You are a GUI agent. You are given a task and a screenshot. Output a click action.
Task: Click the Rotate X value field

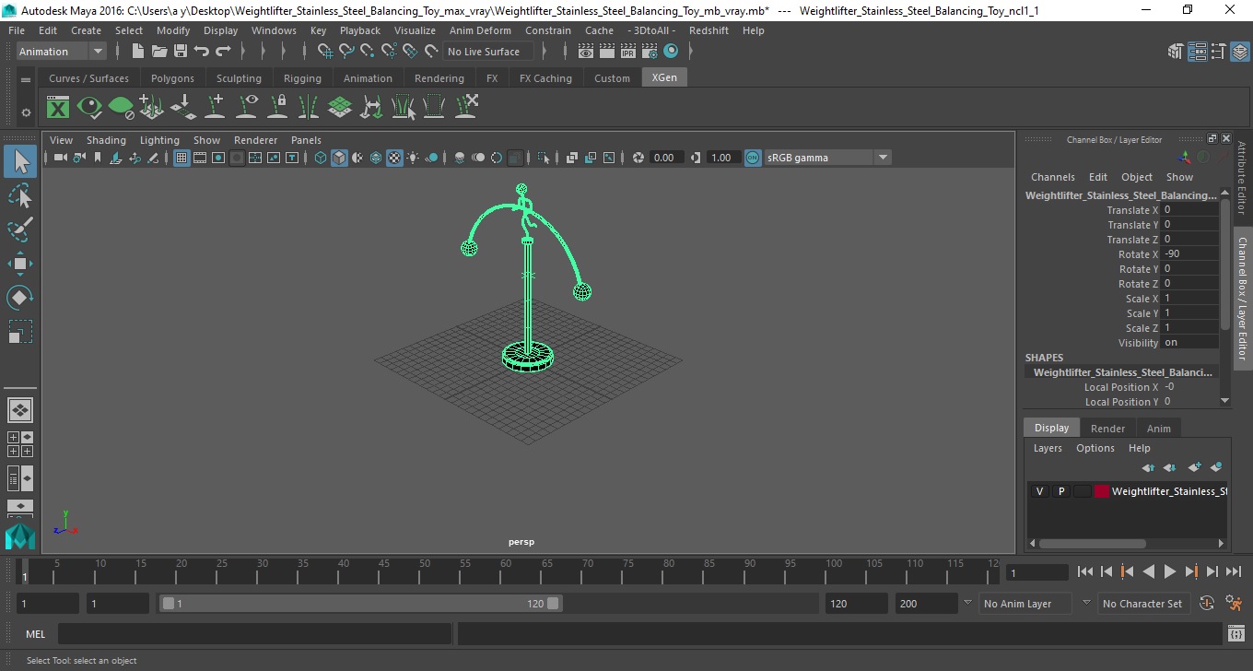(x=1190, y=254)
